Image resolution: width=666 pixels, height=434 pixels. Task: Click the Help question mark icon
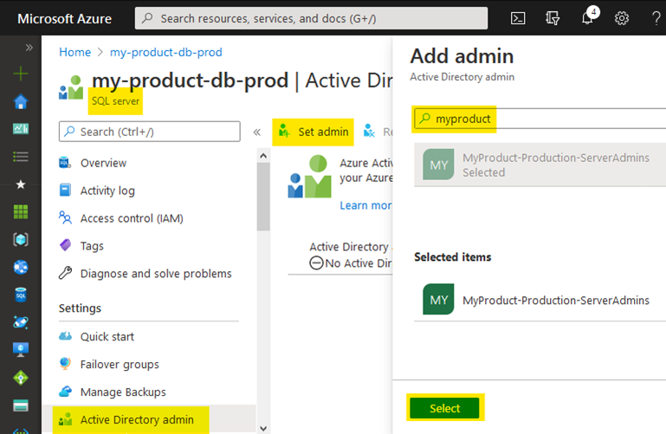pos(656,17)
